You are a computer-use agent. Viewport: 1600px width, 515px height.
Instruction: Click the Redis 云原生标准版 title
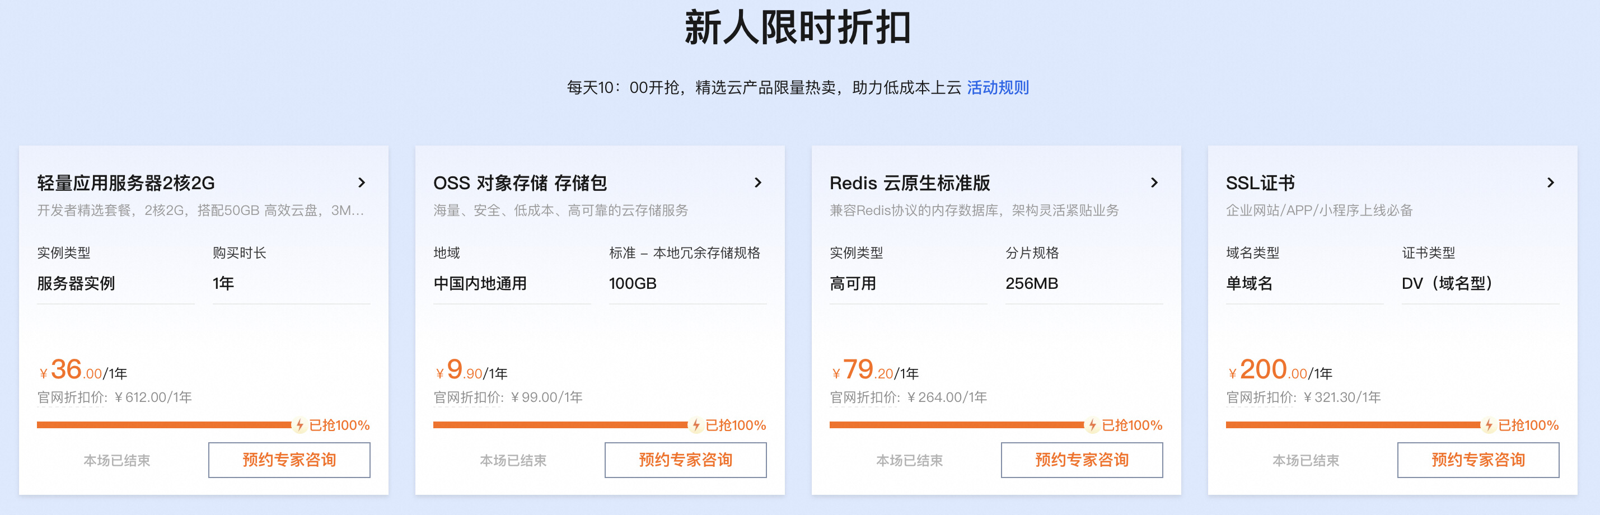910,182
